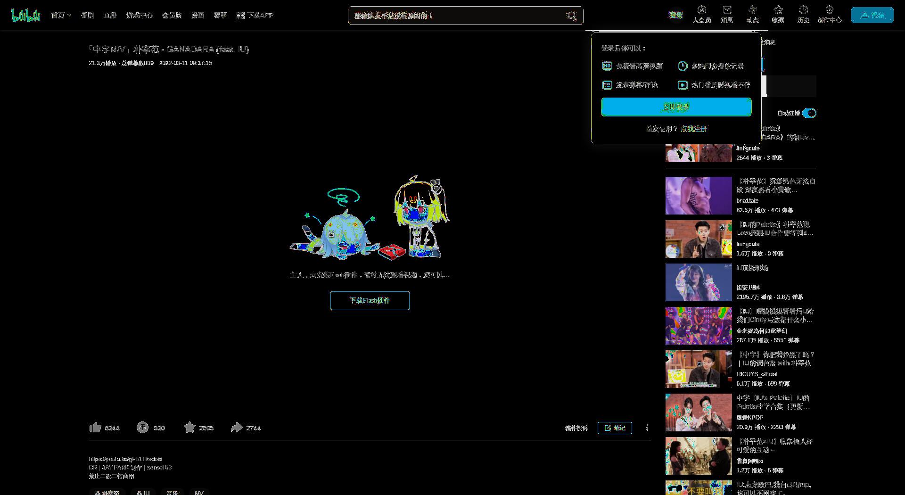The height and width of the screenshot is (495, 905).
Task: Select 会员购 in the top navigation
Action: (x=172, y=16)
